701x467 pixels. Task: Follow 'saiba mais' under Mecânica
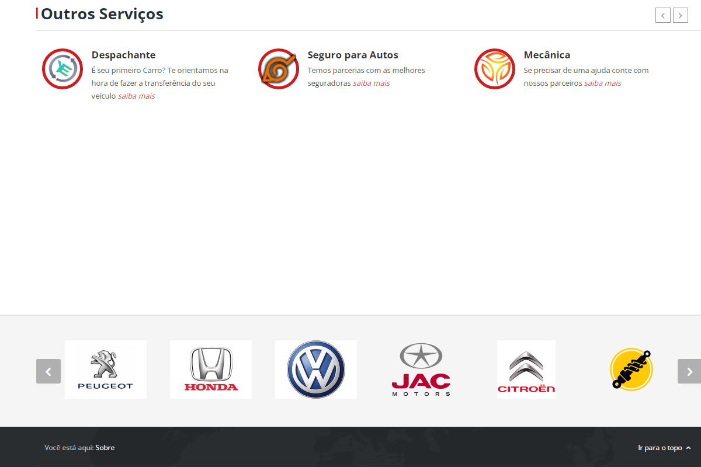pos(603,83)
